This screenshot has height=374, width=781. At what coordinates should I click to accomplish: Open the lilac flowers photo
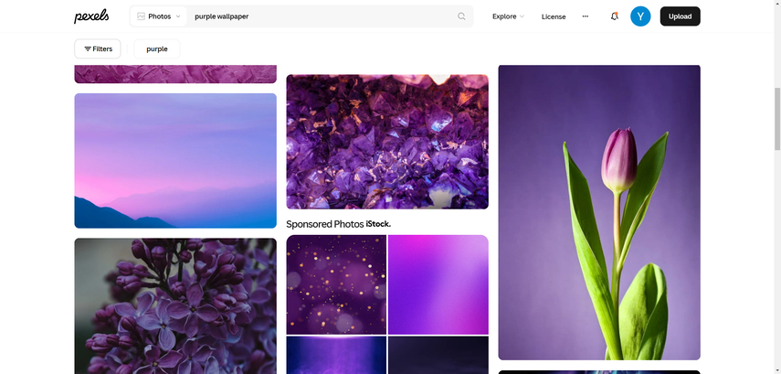[x=175, y=305]
